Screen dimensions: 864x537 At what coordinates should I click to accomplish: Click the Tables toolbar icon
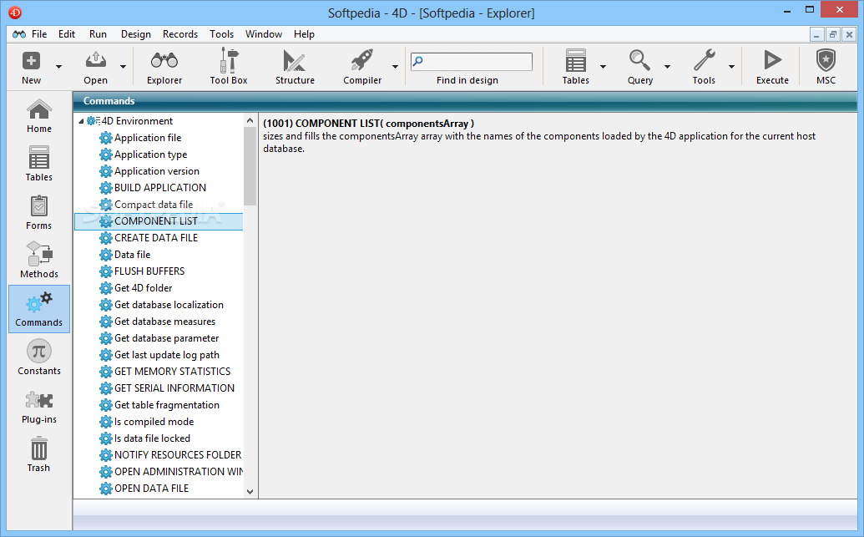576,60
